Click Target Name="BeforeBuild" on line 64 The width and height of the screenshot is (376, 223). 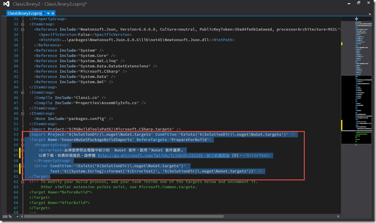[61, 192]
